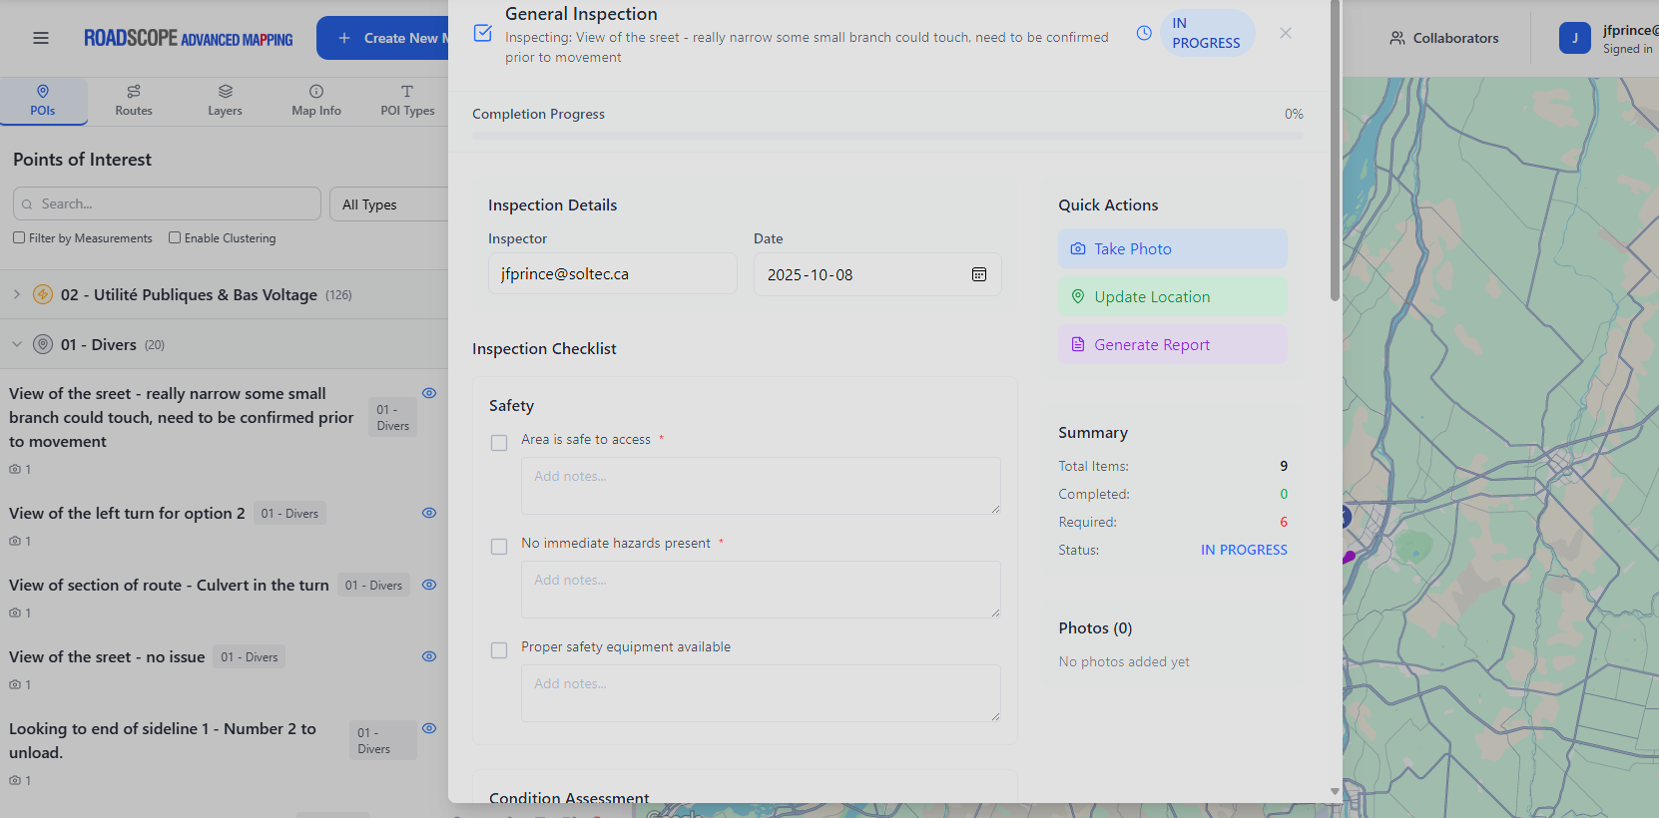Click the Collaborators people icon
The image size is (1659, 818).
(x=1397, y=38)
